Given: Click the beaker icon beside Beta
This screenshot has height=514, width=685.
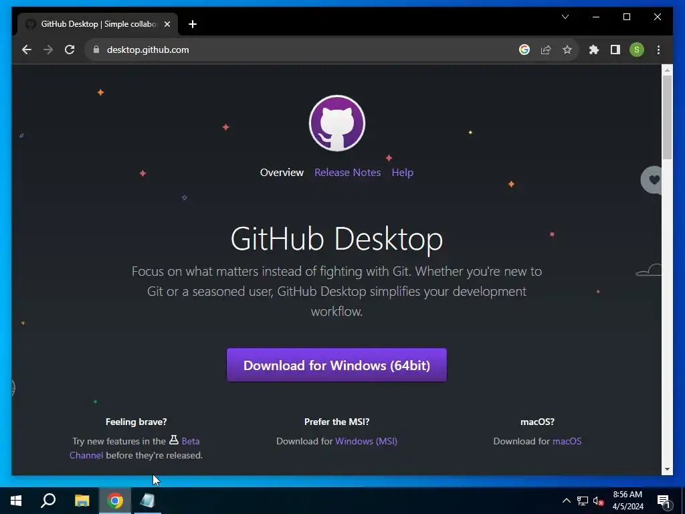Looking at the screenshot, I should pyautogui.click(x=174, y=440).
